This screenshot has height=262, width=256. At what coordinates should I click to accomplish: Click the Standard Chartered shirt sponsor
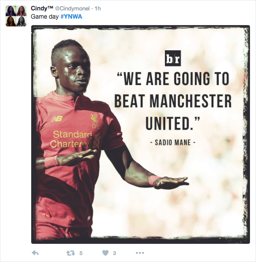coord(71,139)
